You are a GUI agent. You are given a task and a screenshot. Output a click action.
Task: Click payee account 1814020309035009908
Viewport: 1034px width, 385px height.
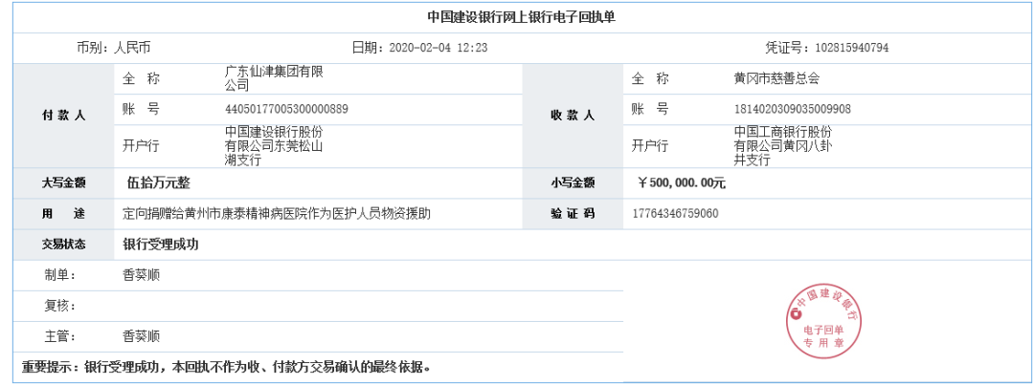(x=793, y=109)
